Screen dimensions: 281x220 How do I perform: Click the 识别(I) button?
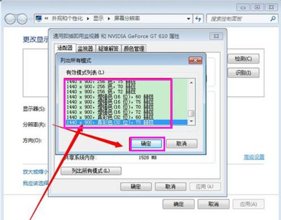[x=244, y=73]
